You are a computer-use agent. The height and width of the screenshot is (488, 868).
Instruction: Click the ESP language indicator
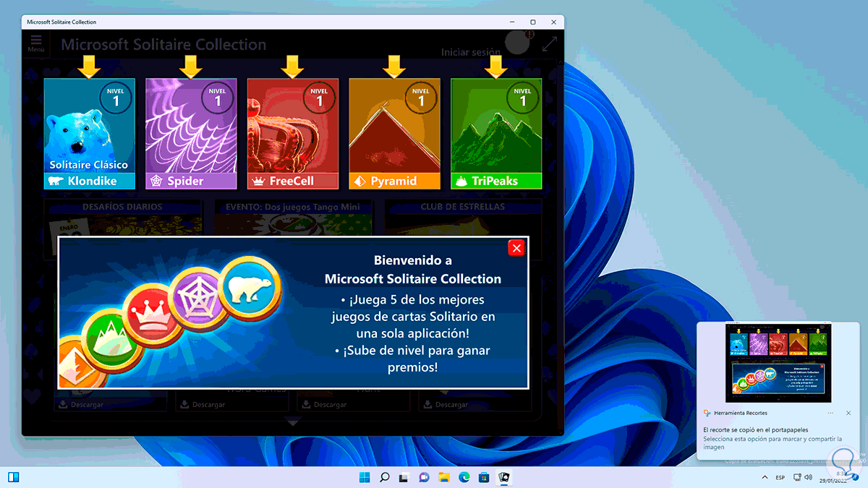(x=780, y=478)
